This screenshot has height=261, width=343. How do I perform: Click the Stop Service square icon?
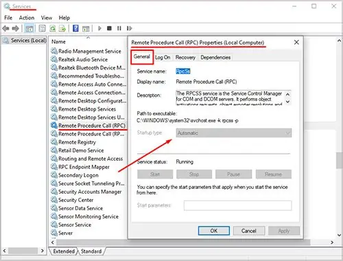109,28
